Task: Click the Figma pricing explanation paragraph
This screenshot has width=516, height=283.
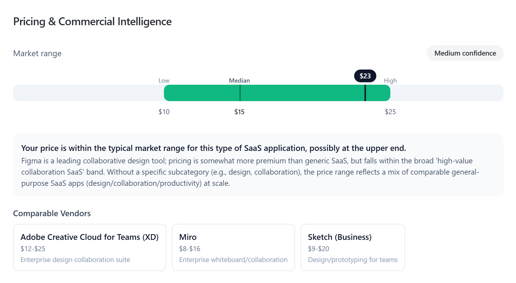Action: click(x=250, y=172)
